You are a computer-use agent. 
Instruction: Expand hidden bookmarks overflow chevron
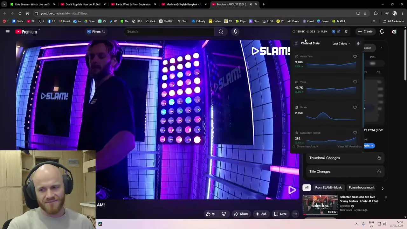point(374,21)
